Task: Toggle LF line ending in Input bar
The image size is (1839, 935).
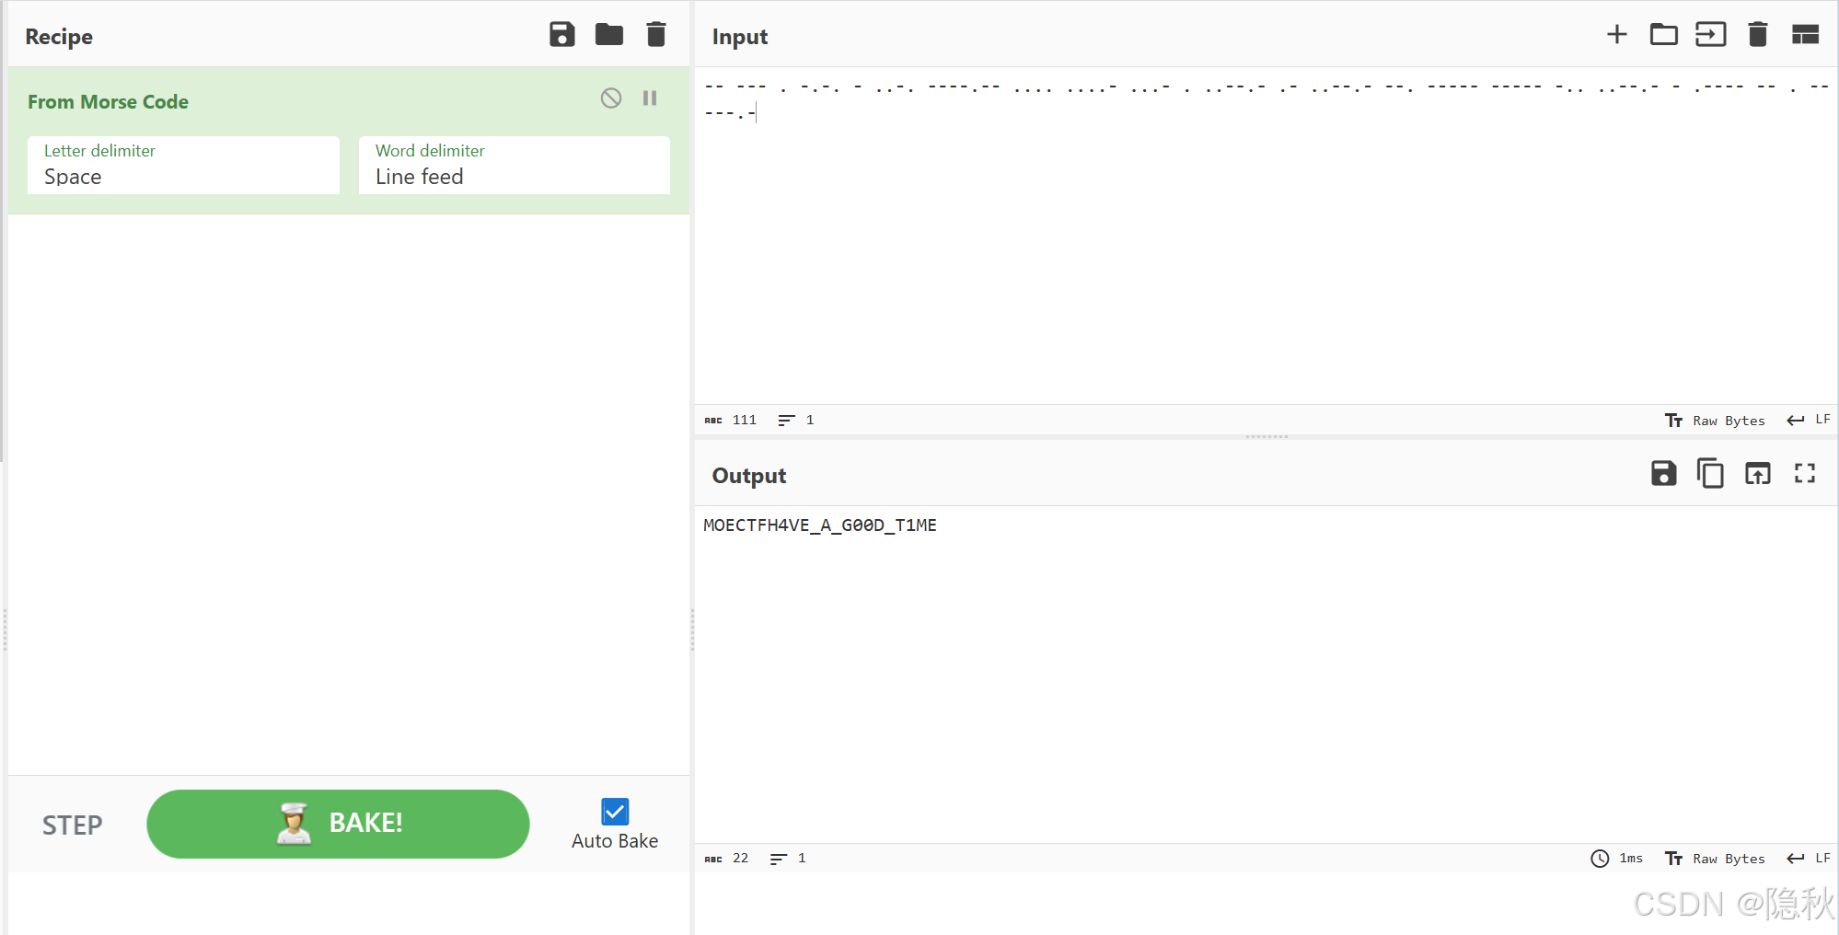Action: (x=1808, y=420)
